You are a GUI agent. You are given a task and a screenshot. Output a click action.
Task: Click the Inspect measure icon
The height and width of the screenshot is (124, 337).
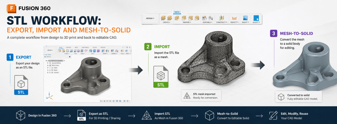point(234,18)
